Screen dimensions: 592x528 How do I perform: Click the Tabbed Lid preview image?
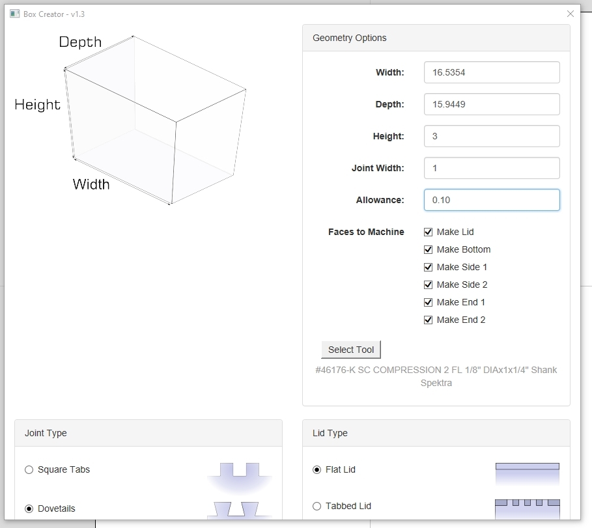527,508
